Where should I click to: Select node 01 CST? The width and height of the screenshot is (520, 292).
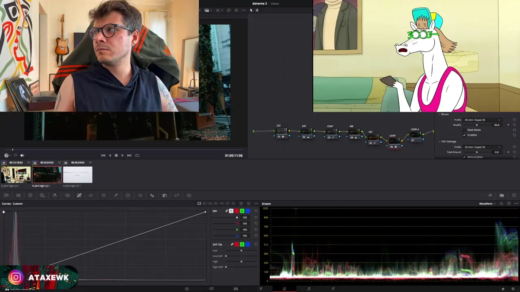[x=281, y=133]
